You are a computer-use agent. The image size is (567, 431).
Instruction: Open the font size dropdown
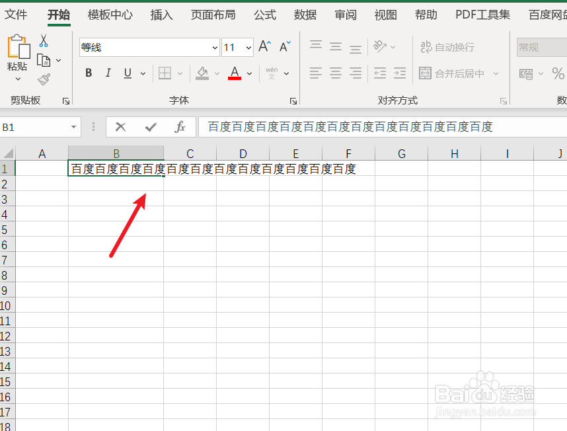pos(248,48)
